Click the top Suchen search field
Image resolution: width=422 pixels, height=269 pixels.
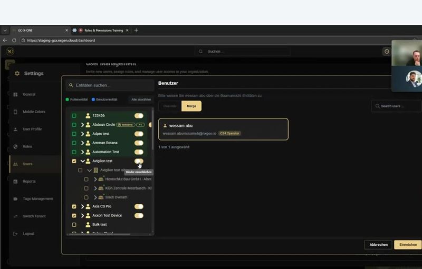click(x=243, y=52)
